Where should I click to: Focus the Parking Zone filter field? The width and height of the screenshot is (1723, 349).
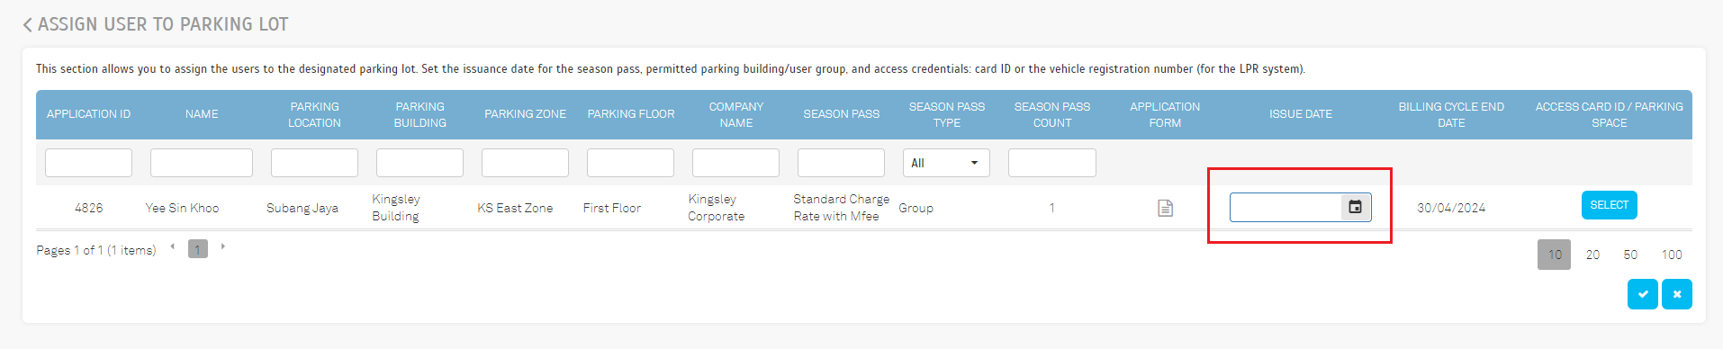click(x=525, y=163)
